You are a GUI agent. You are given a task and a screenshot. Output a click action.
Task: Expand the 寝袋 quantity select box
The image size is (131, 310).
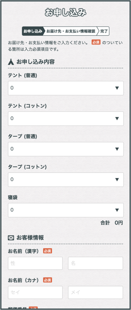tap(66, 210)
